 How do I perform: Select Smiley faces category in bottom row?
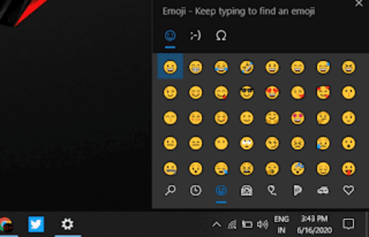[221, 191]
